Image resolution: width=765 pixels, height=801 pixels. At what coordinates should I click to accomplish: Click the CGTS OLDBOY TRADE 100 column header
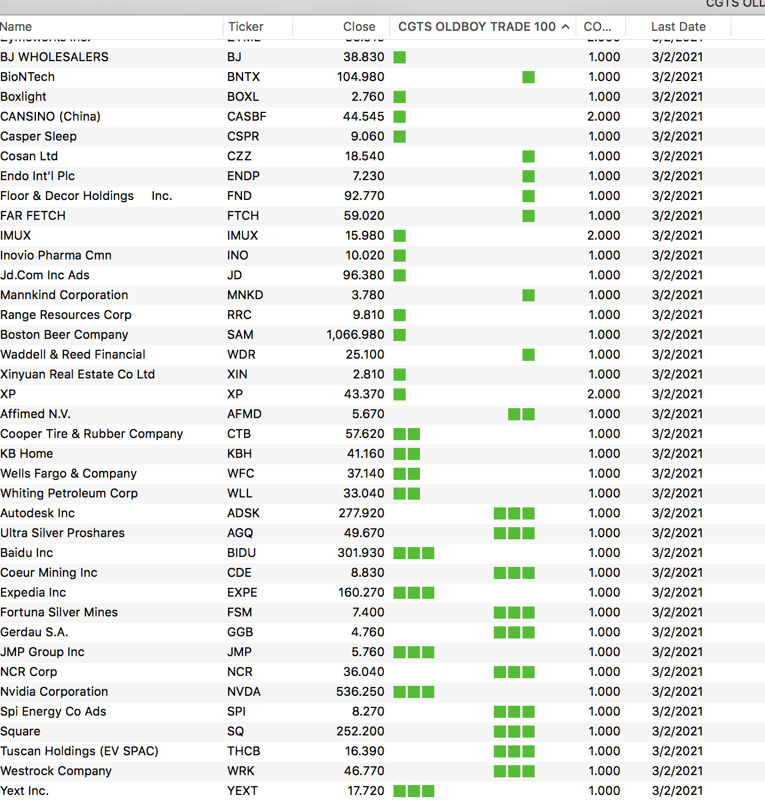click(x=477, y=26)
